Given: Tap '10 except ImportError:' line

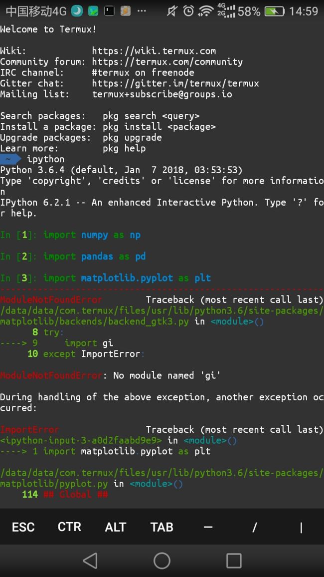Looking at the screenshot, I should tap(86, 354).
